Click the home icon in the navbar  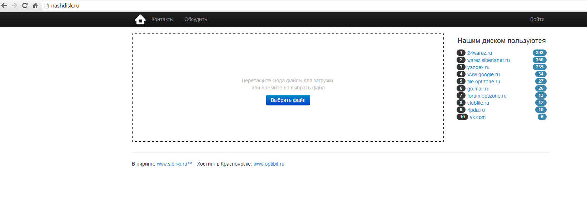tap(140, 19)
